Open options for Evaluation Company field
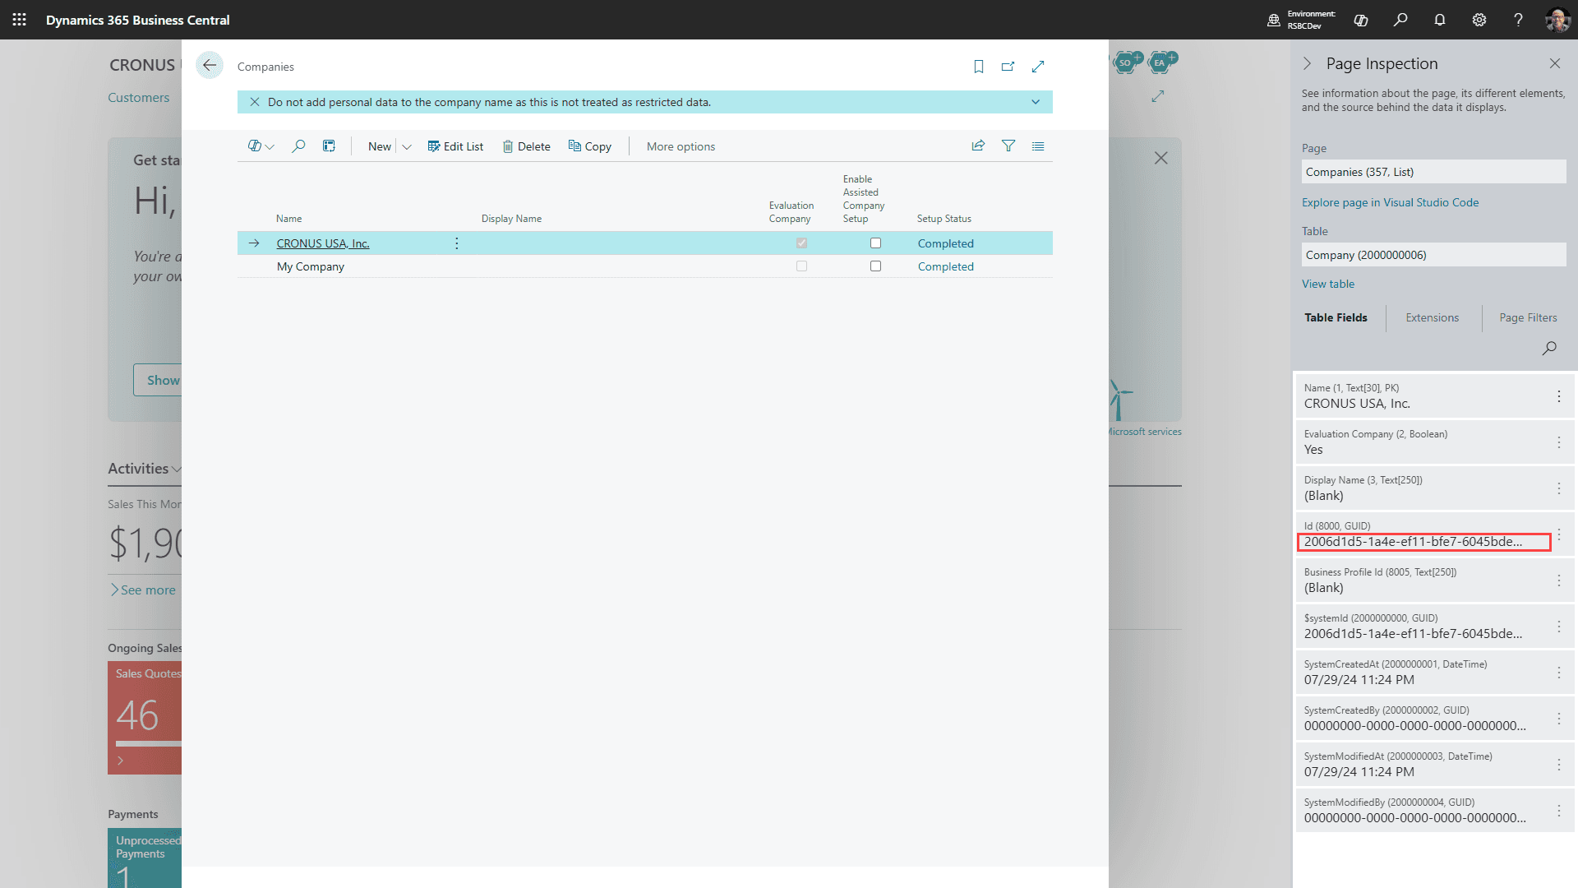 click(1558, 442)
